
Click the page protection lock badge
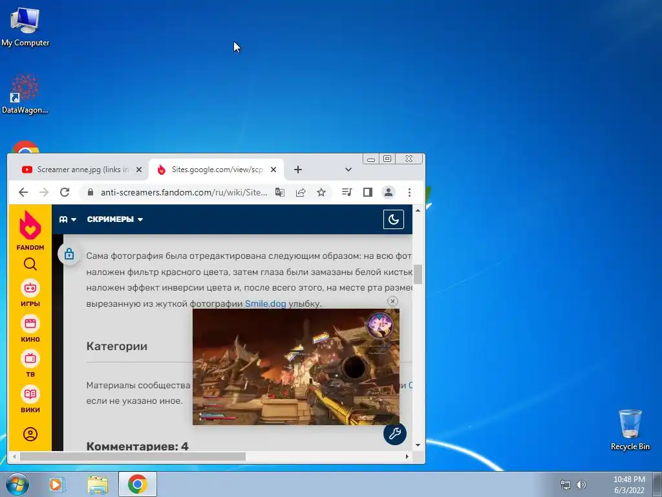click(x=69, y=254)
